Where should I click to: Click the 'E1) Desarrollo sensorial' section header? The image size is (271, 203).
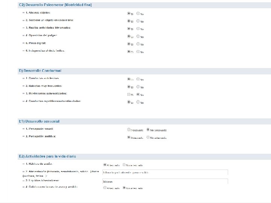pyautogui.click(x=39, y=121)
